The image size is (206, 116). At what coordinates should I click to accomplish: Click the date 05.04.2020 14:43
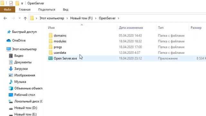point(130,35)
